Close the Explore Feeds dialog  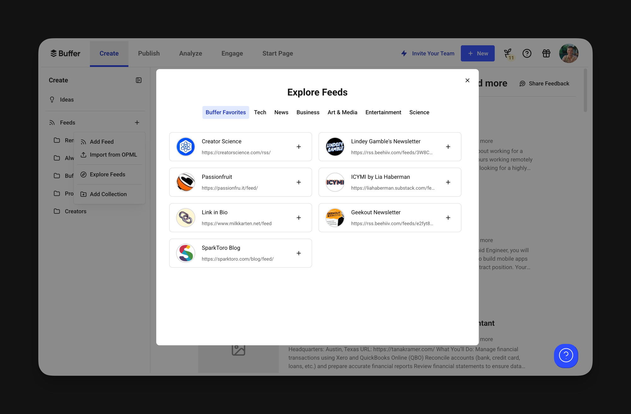[x=467, y=80]
